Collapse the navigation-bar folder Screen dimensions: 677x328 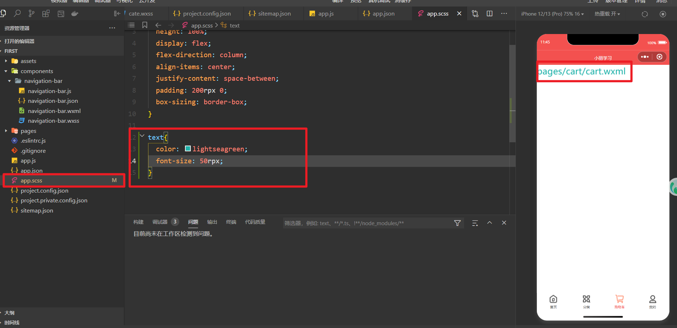tap(10, 81)
